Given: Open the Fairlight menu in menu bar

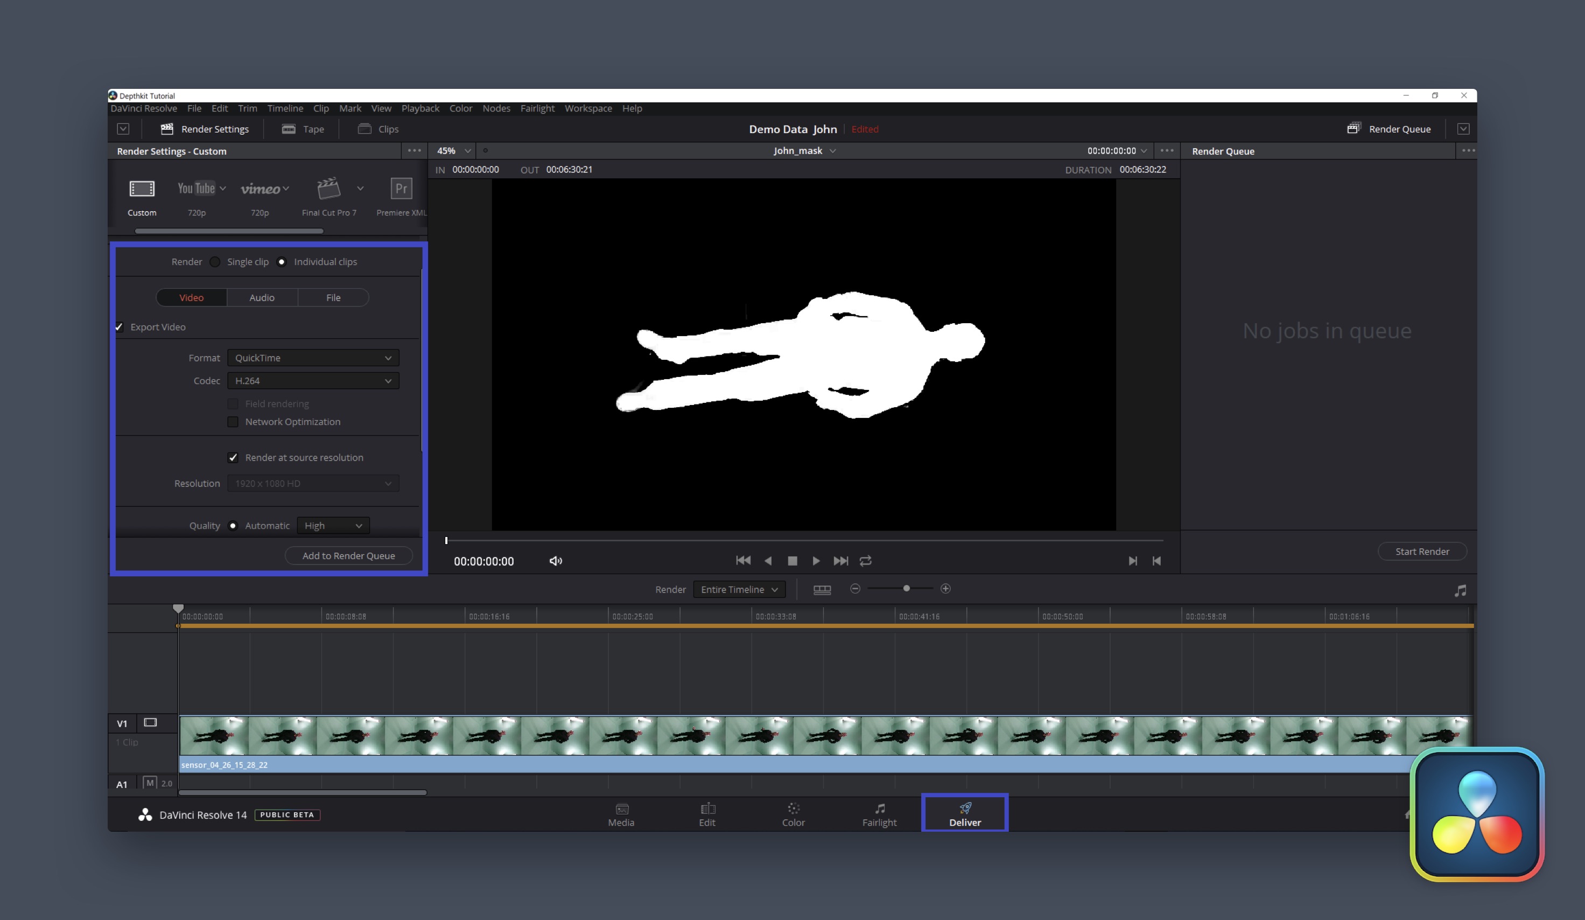Looking at the screenshot, I should 537,108.
